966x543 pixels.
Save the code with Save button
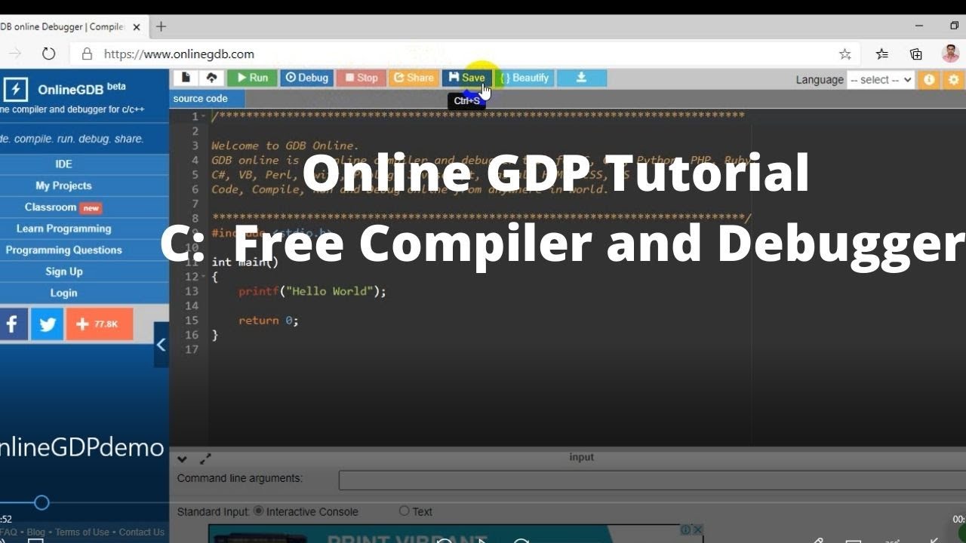pos(466,78)
